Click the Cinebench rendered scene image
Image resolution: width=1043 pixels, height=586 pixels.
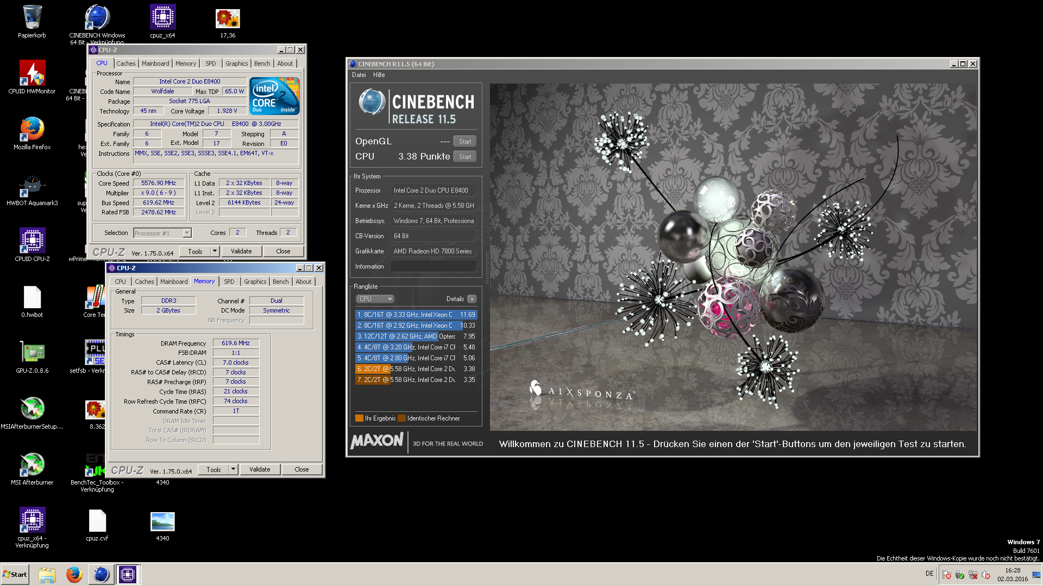tap(733, 257)
